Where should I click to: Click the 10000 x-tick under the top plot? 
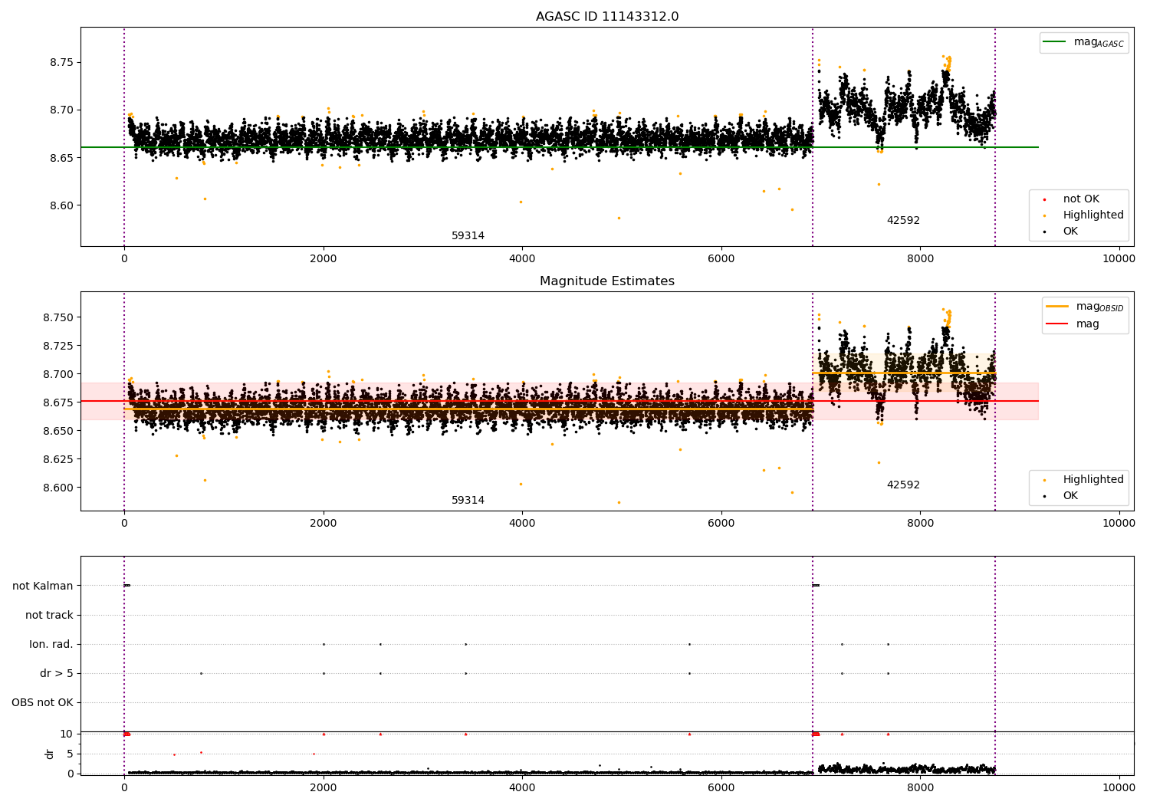tap(1119, 259)
